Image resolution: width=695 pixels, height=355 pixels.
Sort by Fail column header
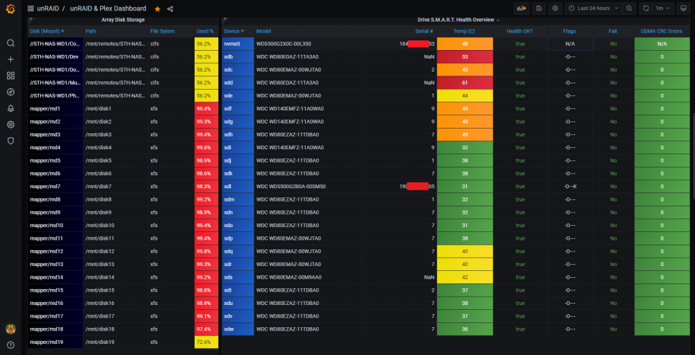click(613, 31)
